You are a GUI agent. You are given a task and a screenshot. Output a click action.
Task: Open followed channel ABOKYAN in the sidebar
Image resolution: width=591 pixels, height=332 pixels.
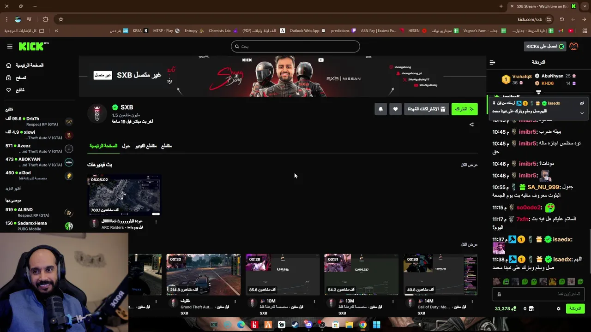point(39,162)
